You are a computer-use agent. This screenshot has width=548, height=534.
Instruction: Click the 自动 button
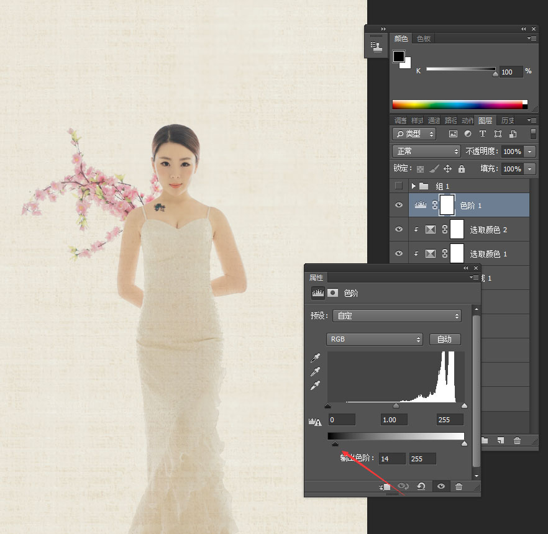point(445,339)
